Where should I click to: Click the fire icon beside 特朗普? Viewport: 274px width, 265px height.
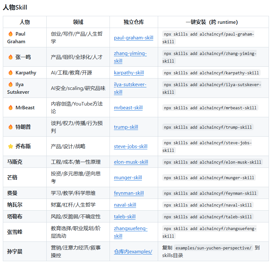tap(10, 127)
